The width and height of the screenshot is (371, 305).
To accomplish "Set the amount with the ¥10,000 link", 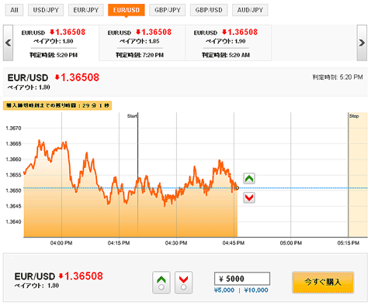I will pyautogui.click(x=256, y=290).
